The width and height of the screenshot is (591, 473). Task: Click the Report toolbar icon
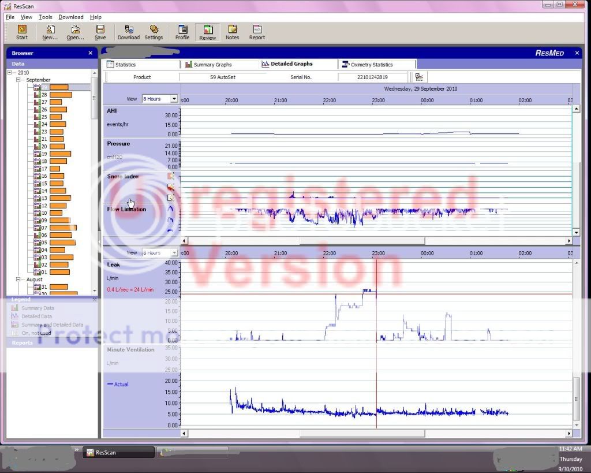coord(257,32)
